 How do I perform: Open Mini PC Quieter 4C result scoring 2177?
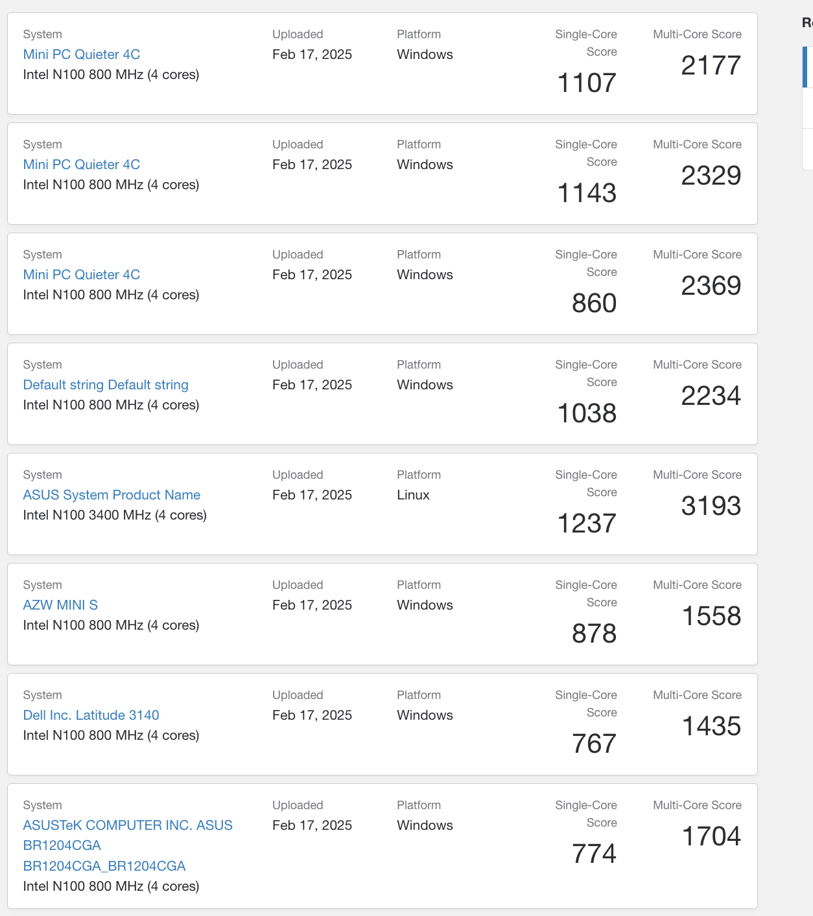click(x=81, y=54)
